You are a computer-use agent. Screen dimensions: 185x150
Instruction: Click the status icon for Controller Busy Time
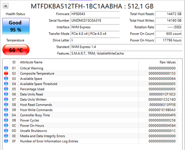[6, 115]
